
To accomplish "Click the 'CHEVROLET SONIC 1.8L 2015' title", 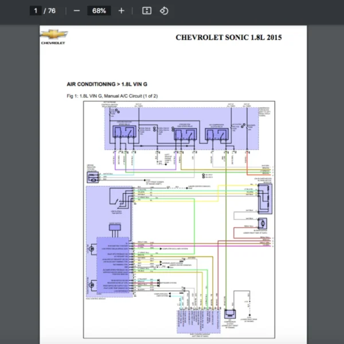I will 228,38.
